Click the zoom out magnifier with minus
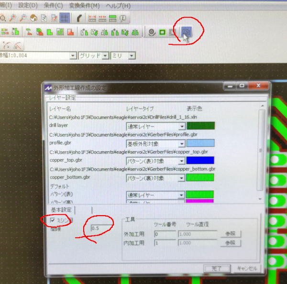287x284 pixels. click(x=23, y=18)
